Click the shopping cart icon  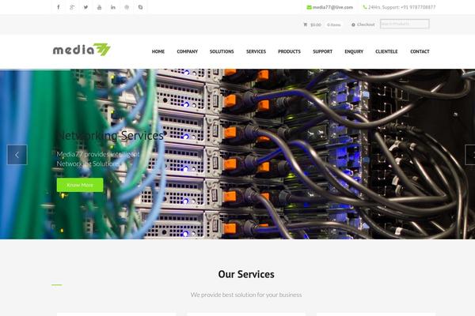click(305, 24)
